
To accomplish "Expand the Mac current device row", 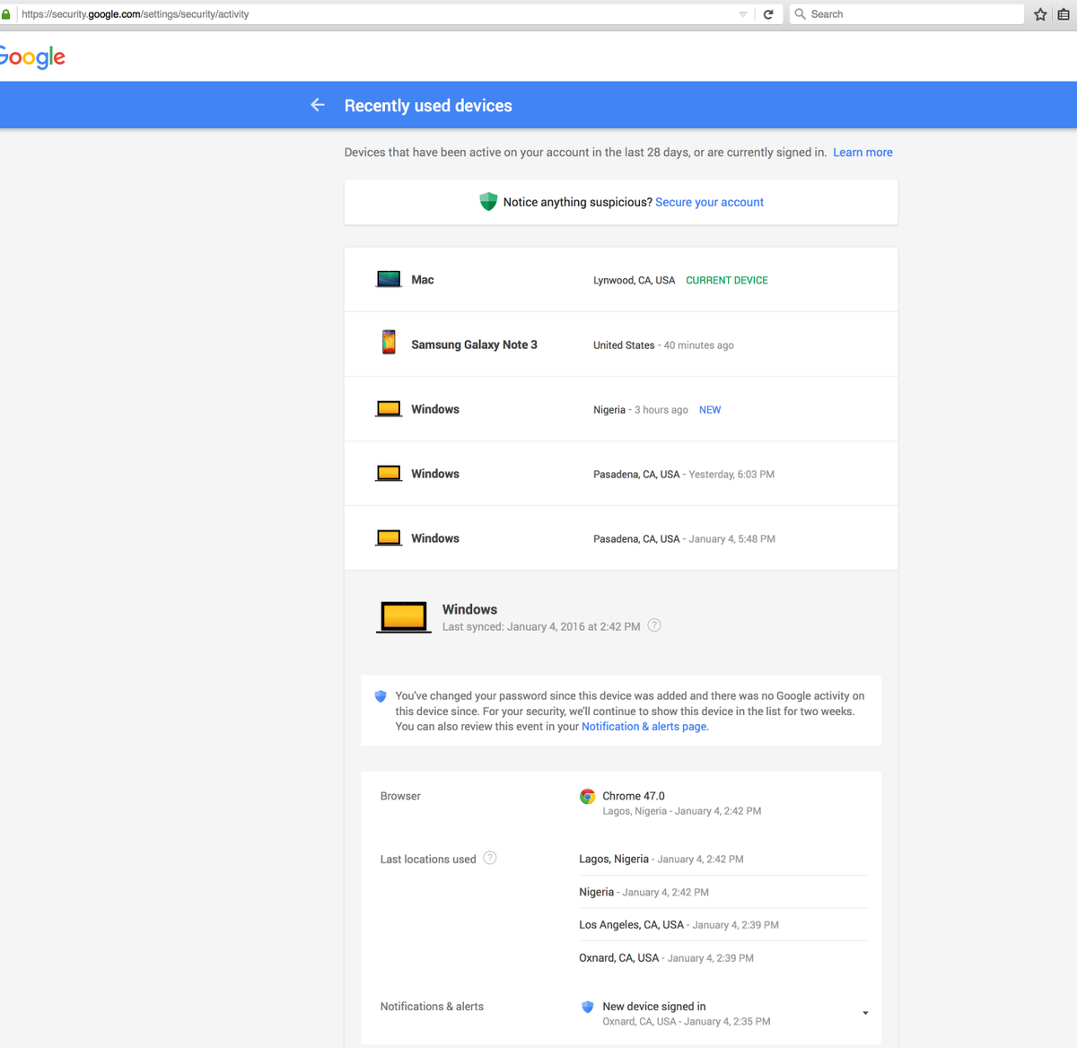I will tap(621, 280).
